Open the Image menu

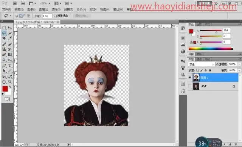pos(31,9)
